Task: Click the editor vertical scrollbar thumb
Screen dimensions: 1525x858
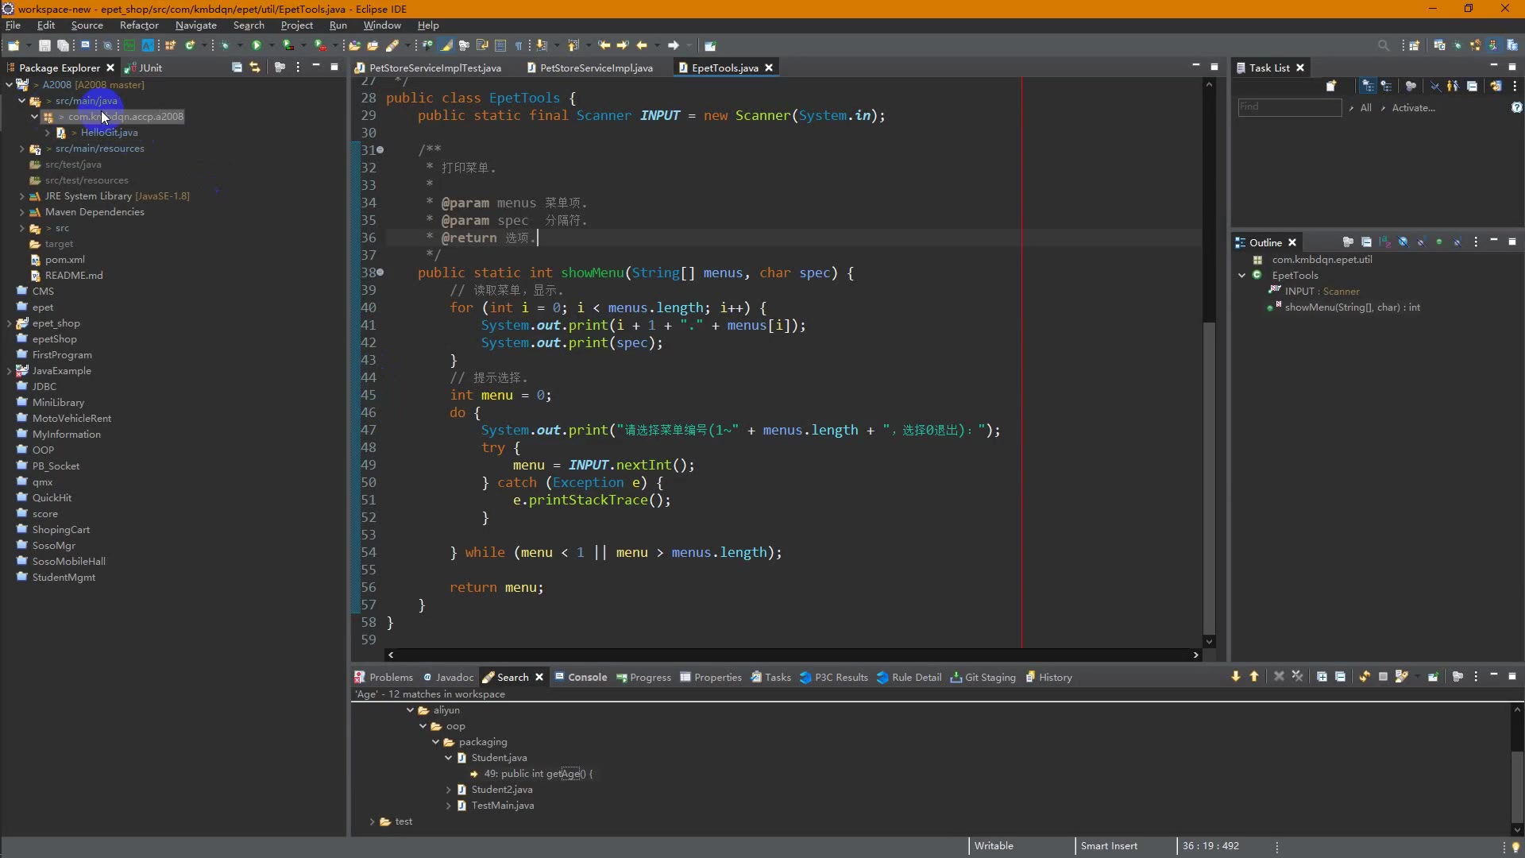Action: (1209, 477)
